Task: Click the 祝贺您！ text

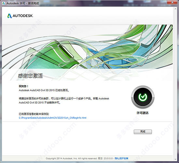Action: coord(23,86)
